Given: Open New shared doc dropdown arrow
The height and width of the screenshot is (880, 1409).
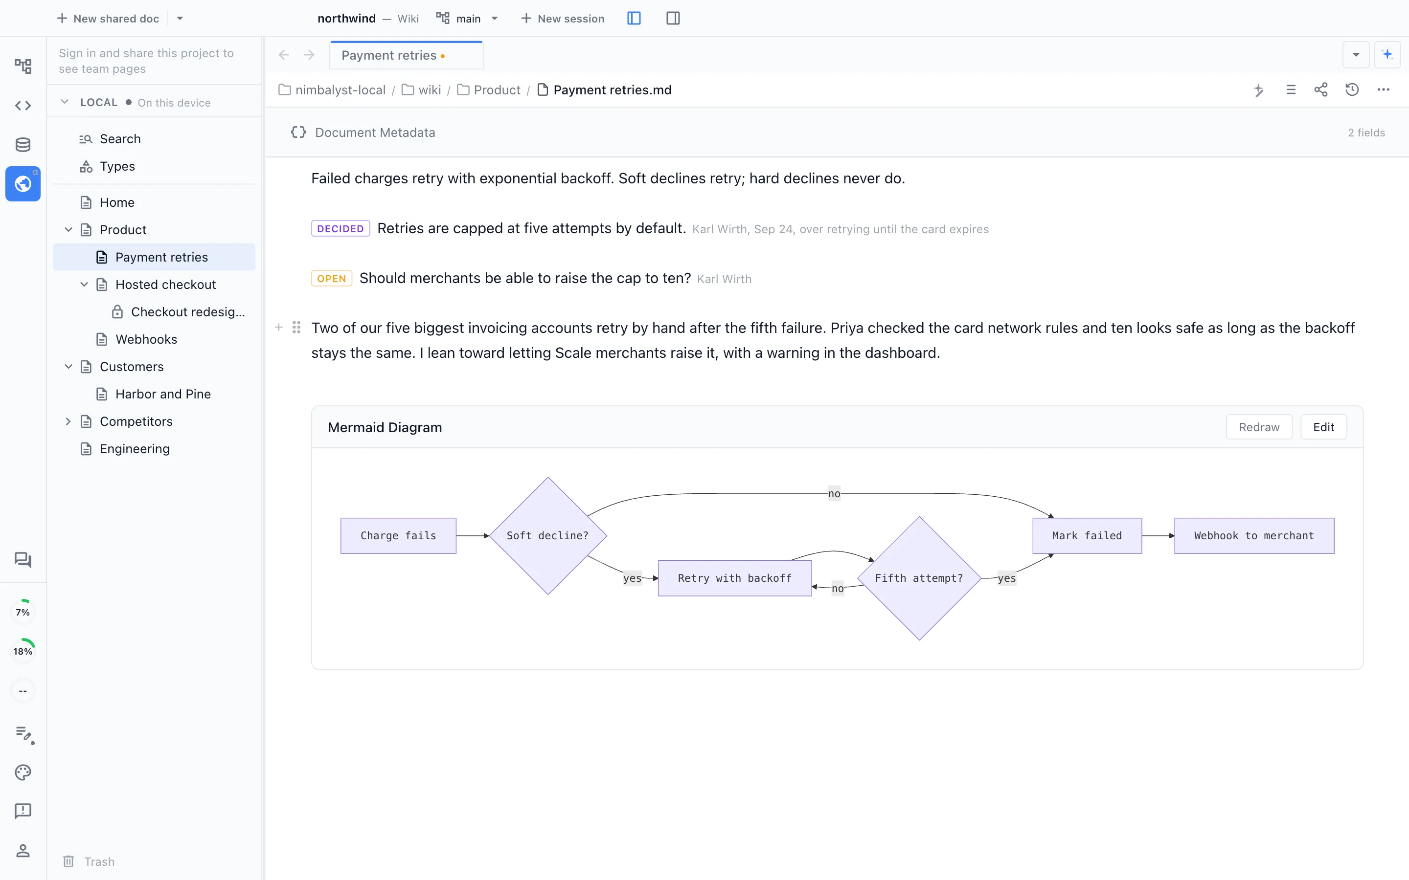Looking at the screenshot, I should click(x=180, y=19).
